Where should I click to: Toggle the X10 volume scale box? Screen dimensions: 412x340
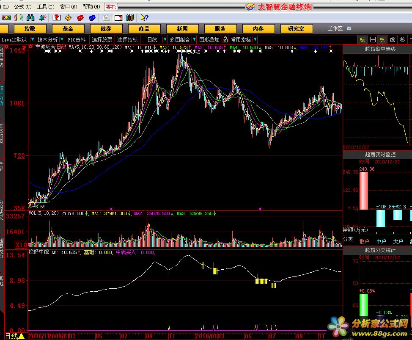21,245
